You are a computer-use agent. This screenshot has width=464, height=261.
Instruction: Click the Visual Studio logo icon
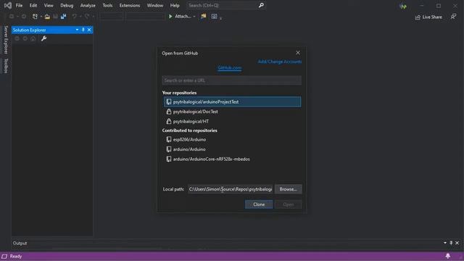coord(8,5)
